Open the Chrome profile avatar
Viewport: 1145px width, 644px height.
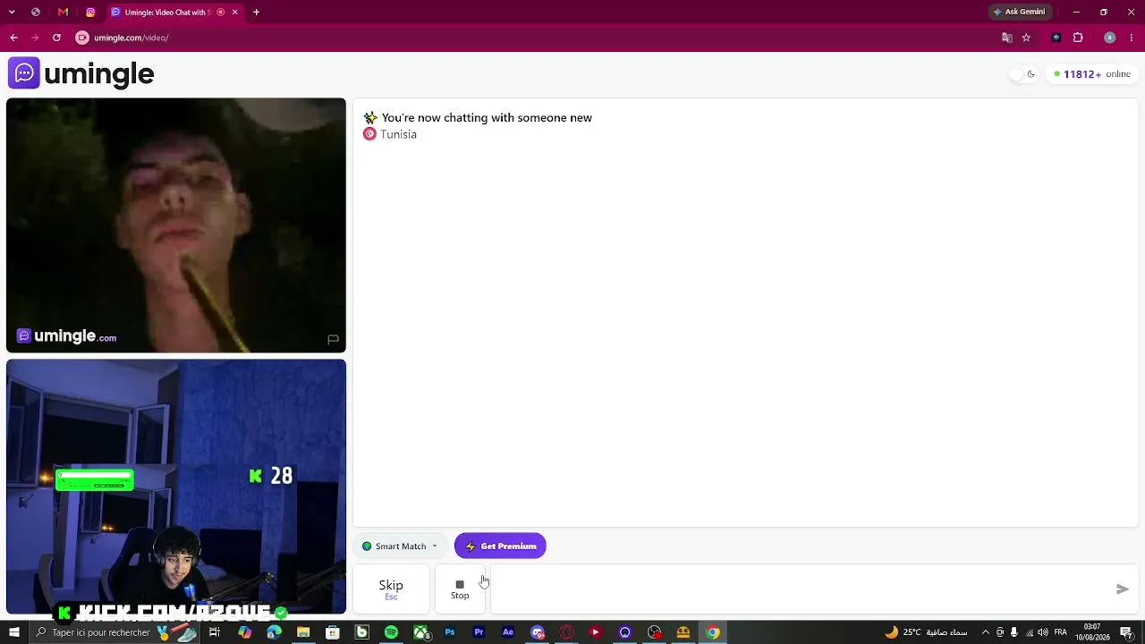tap(1109, 38)
